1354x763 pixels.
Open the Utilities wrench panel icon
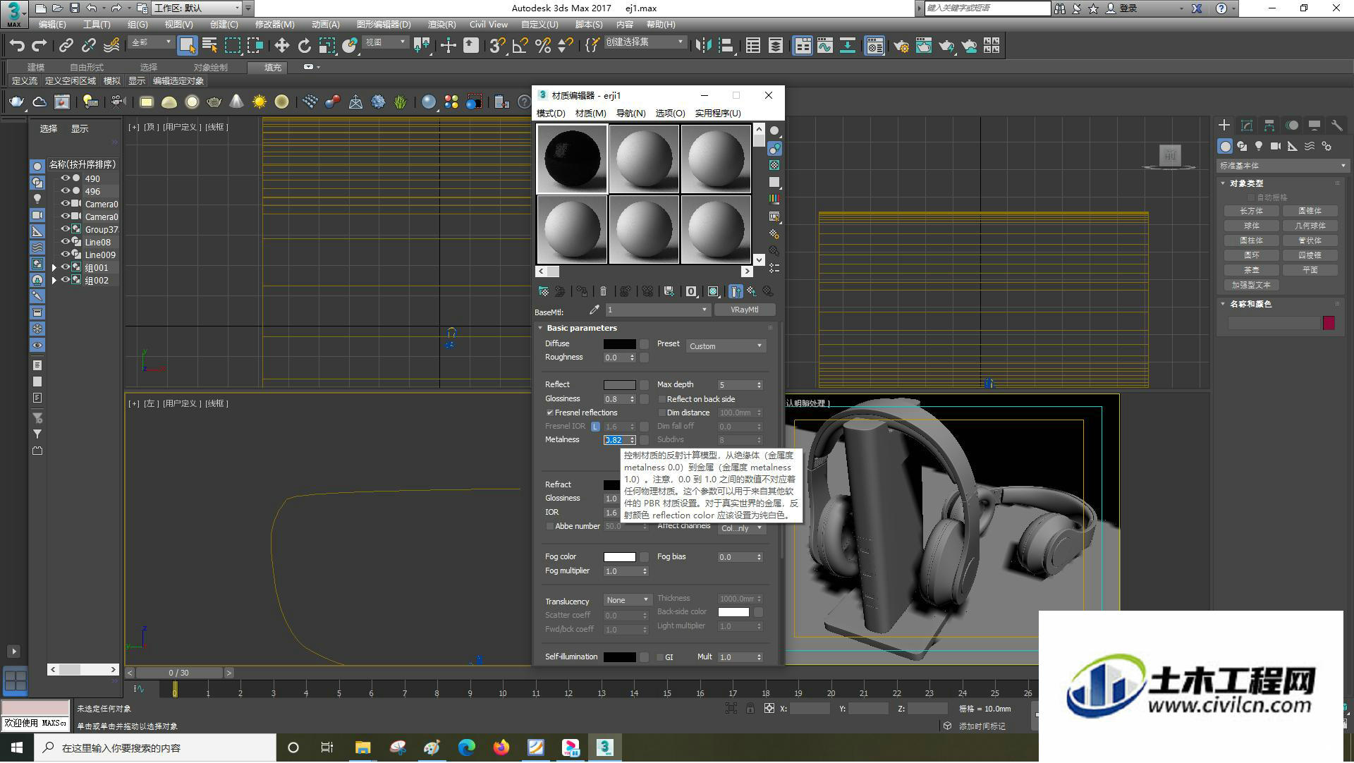[x=1336, y=126]
